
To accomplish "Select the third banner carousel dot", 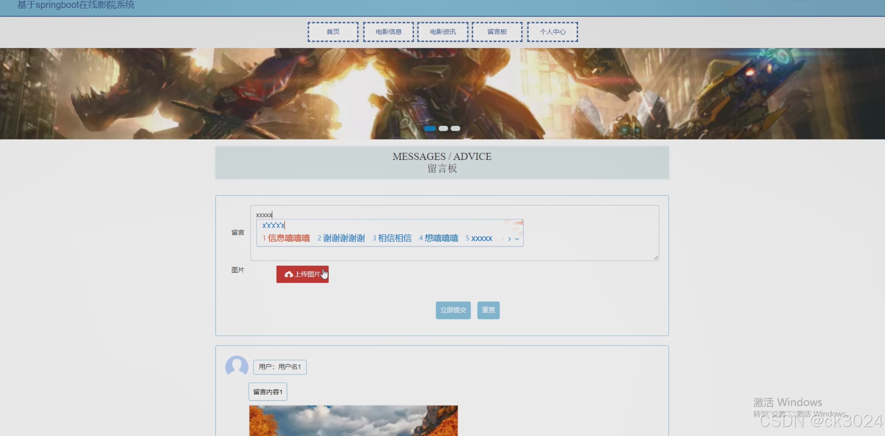I will click(x=455, y=128).
